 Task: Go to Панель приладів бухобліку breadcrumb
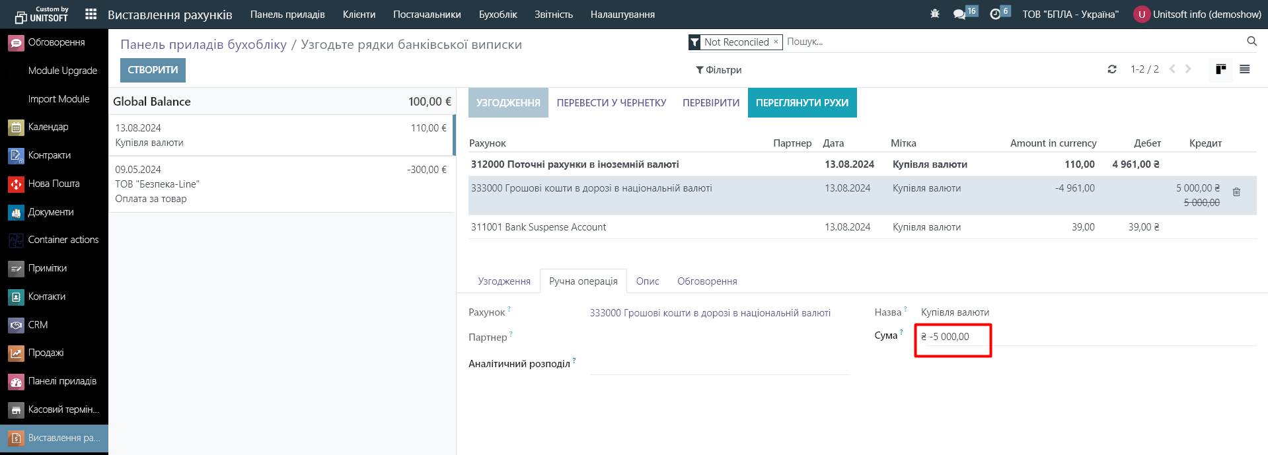pos(204,44)
